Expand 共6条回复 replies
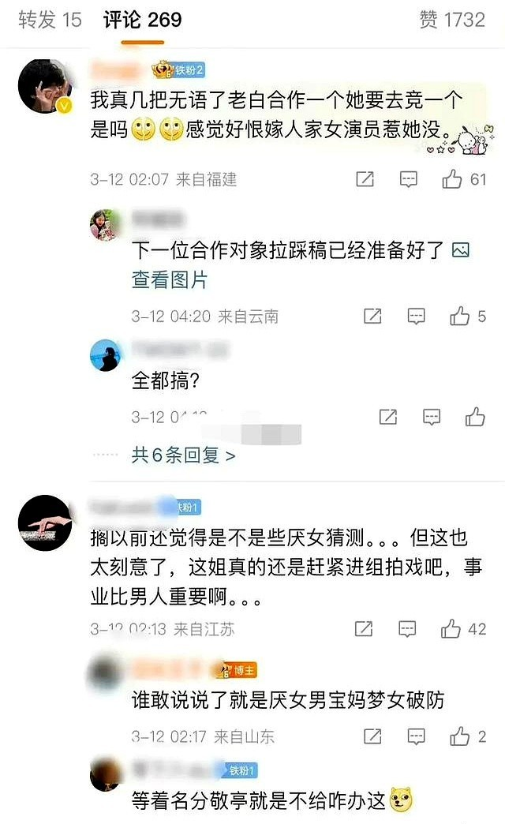 (183, 455)
